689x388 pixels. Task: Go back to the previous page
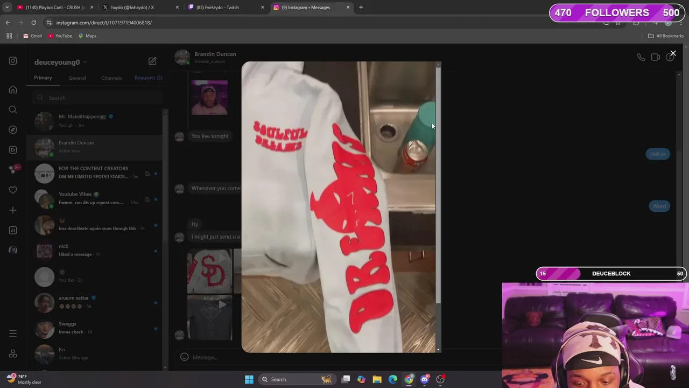8,23
